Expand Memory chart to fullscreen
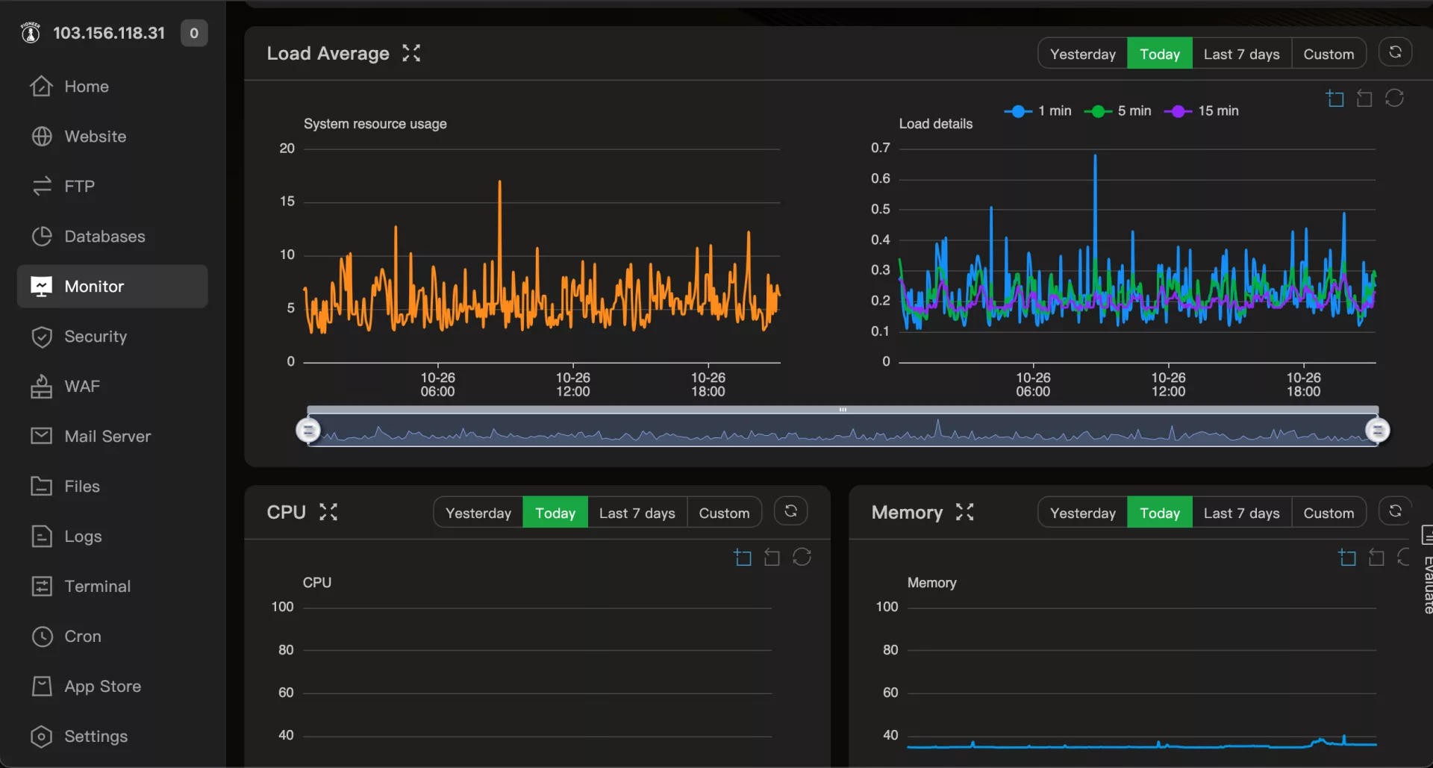 click(965, 512)
